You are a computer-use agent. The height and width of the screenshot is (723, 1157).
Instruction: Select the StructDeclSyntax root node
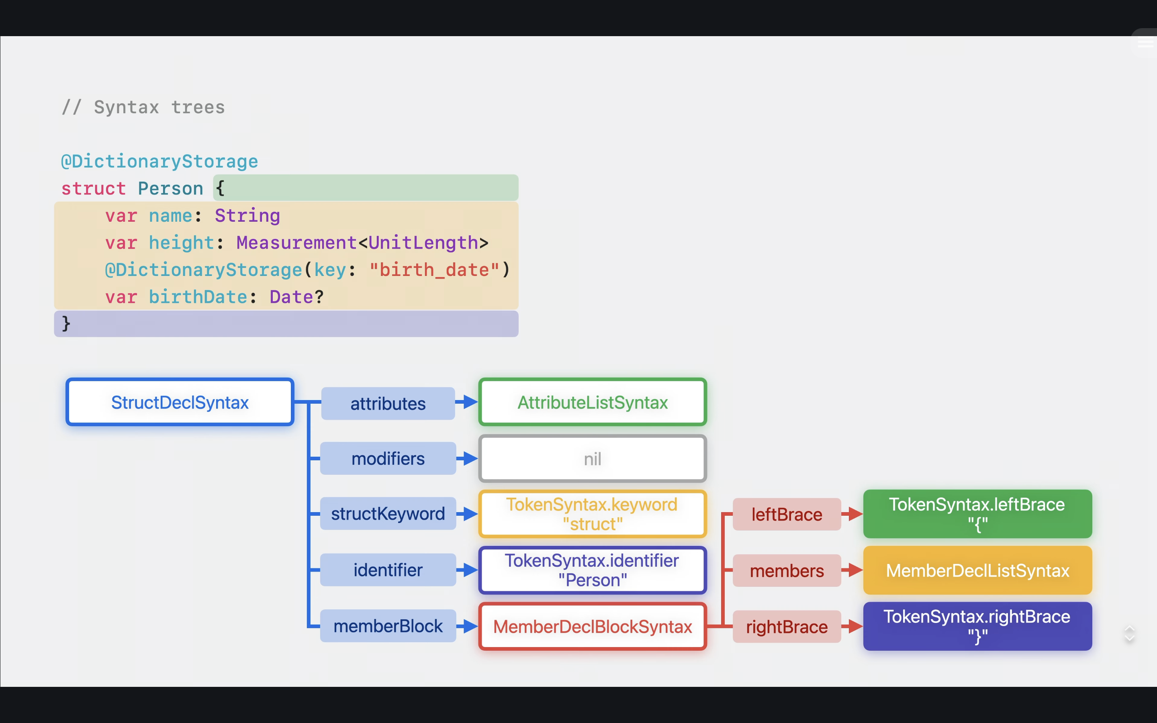[x=180, y=402]
